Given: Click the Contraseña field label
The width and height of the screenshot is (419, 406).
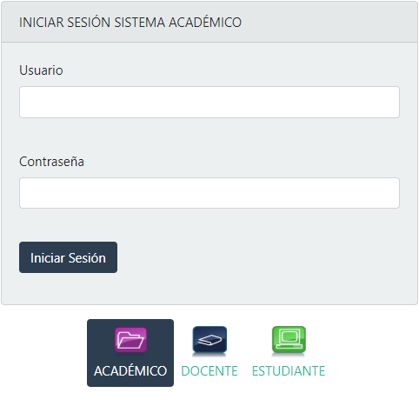Looking at the screenshot, I should point(51,162).
